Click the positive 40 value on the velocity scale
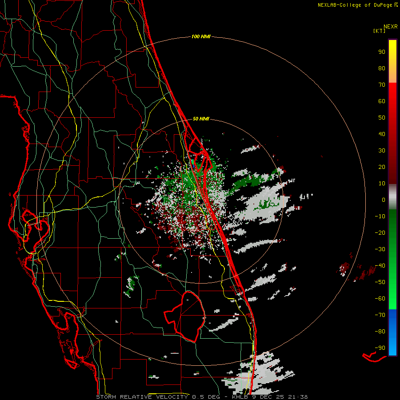Viewport: 400px width, 400px height. [x=382, y=134]
